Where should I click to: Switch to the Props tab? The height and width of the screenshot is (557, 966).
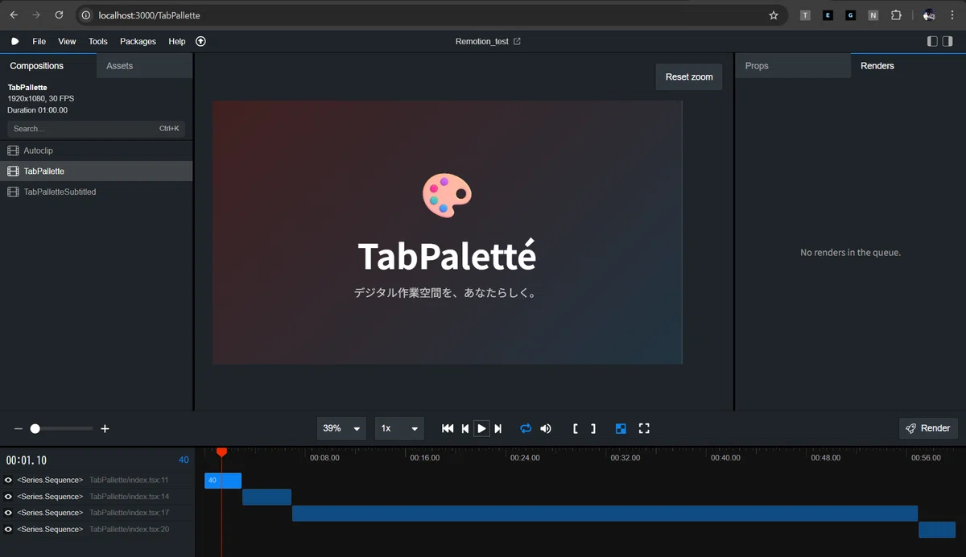point(793,66)
